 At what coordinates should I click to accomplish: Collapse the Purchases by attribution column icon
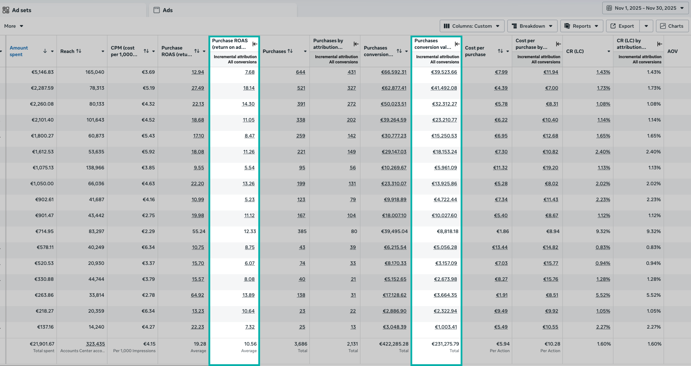[356, 44]
